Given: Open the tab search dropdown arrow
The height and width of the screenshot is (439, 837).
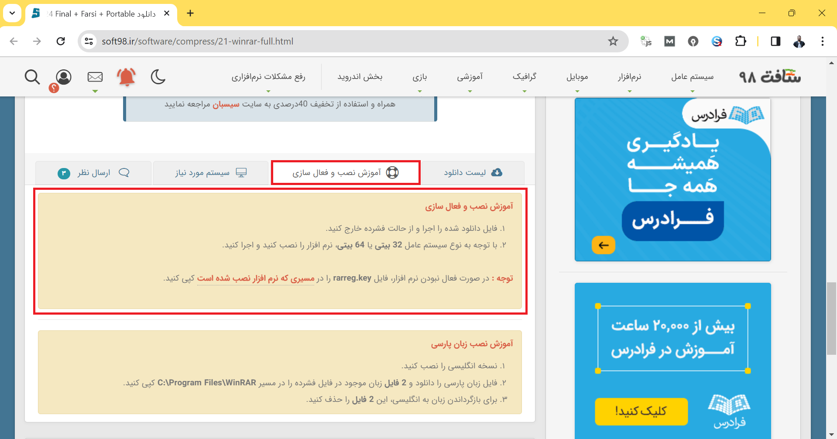Looking at the screenshot, I should coord(12,13).
